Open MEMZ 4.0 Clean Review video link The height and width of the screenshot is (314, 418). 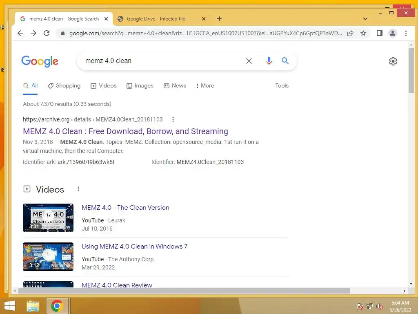[x=117, y=285]
